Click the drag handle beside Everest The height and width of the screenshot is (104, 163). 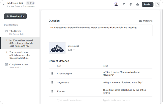click(x=52, y=91)
